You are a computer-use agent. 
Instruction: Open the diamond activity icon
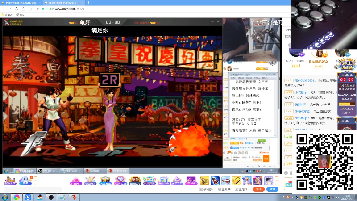[120, 181]
